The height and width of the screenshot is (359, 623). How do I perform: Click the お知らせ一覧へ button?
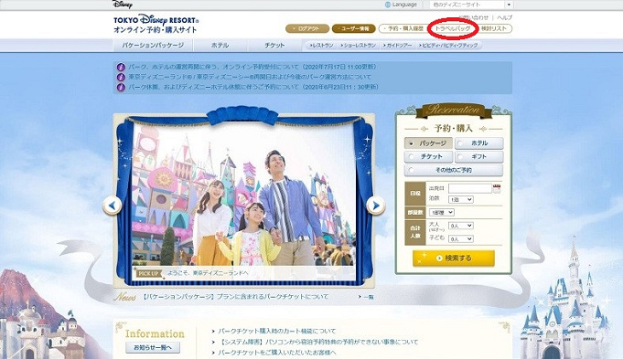coord(153,347)
